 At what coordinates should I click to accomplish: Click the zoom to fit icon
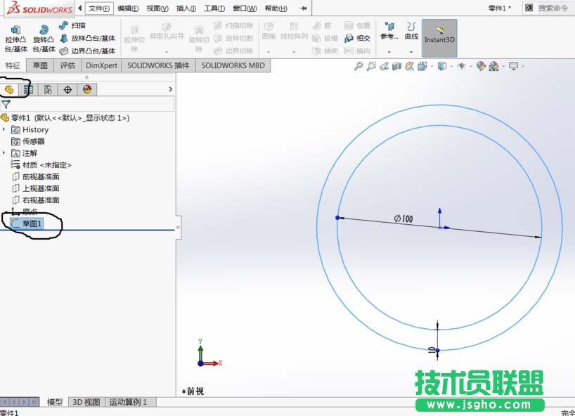coord(360,65)
